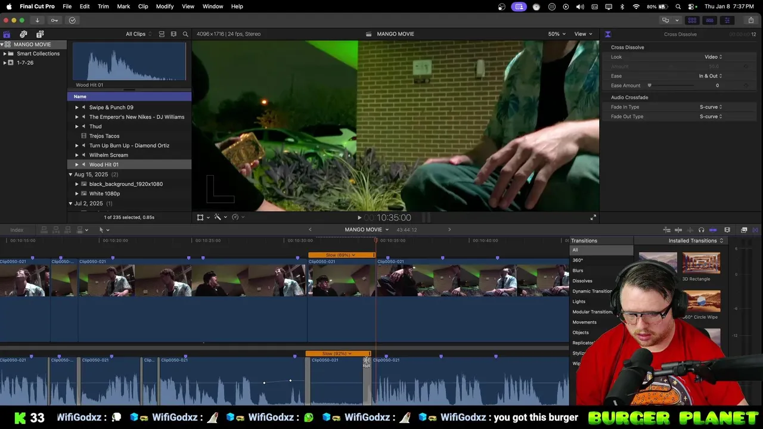Collapse the Aug 15, 2025 group
Image resolution: width=763 pixels, height=429 pixels.
pyautogui.click(x=70, y=175)
